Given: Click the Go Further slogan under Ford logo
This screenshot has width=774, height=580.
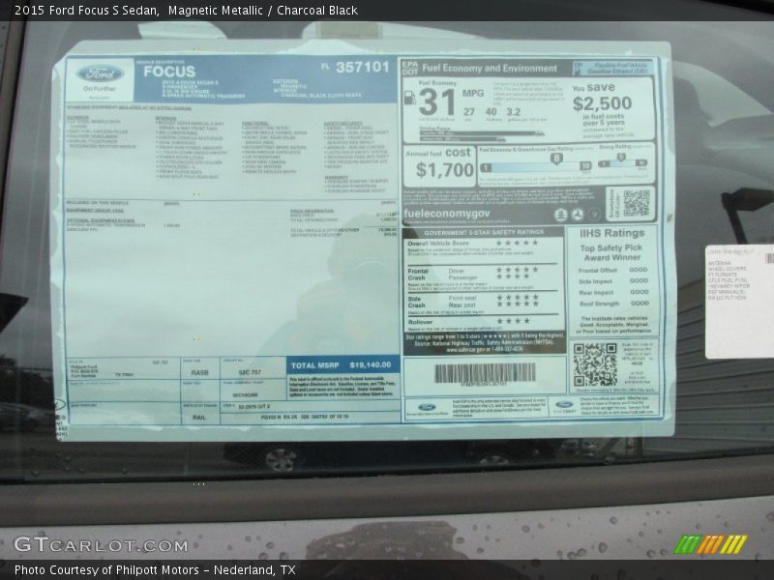Looking at the screenshot, I should click(x=100, y=89).
